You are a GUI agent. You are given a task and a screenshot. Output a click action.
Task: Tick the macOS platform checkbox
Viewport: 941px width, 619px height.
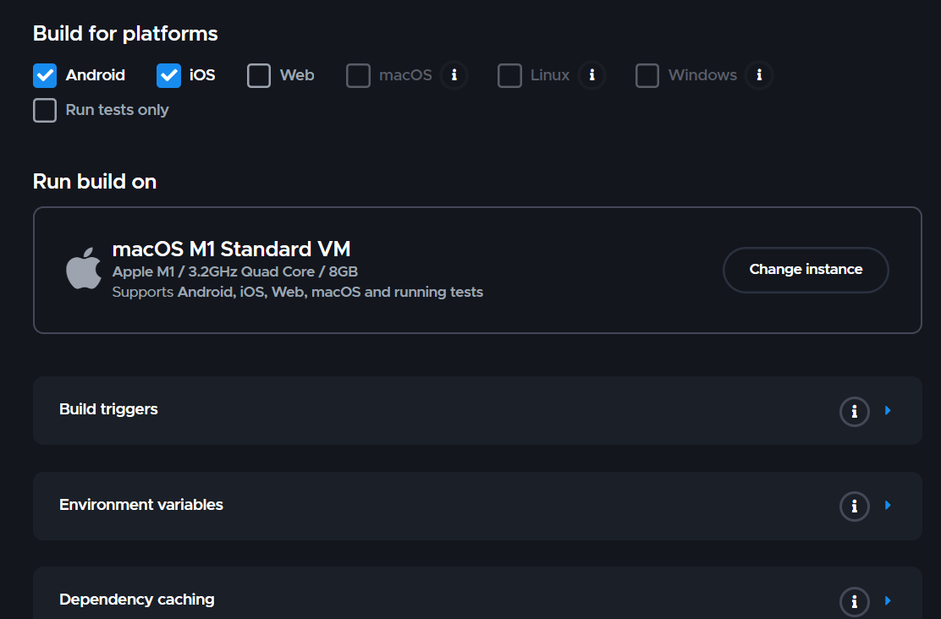pyautogui.click(x=358, y=75)
